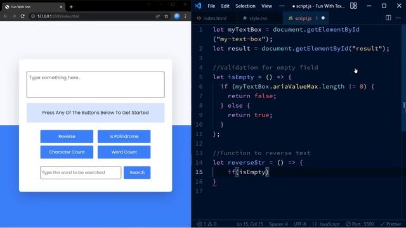This screenshot has height=228, width=406.
Task: Open the Selection menu
Action: (x=246, y=6)
